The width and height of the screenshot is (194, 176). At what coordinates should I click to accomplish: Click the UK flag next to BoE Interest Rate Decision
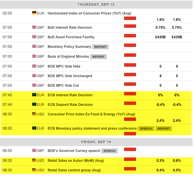coord(34,27)
